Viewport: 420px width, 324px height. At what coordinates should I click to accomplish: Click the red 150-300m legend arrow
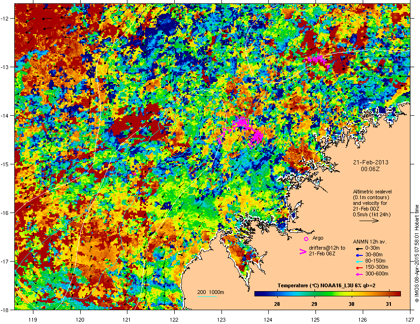[x=359, y=268]
